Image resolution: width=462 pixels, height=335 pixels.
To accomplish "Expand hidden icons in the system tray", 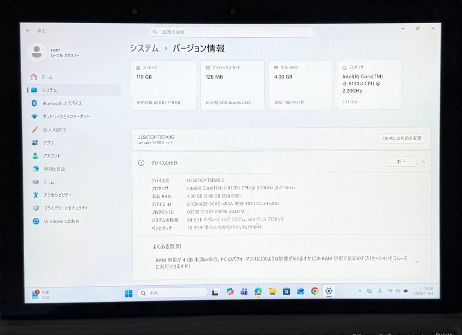I will pos(359,291).
